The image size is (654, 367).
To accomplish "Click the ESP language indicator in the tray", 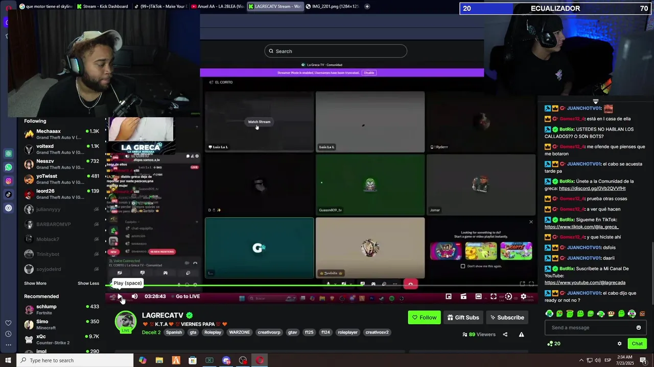I will 608,360.
